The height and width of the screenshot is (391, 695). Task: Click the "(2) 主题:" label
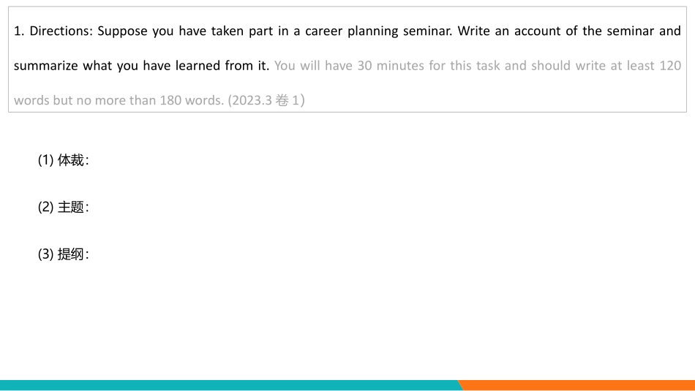click(63, 208)
